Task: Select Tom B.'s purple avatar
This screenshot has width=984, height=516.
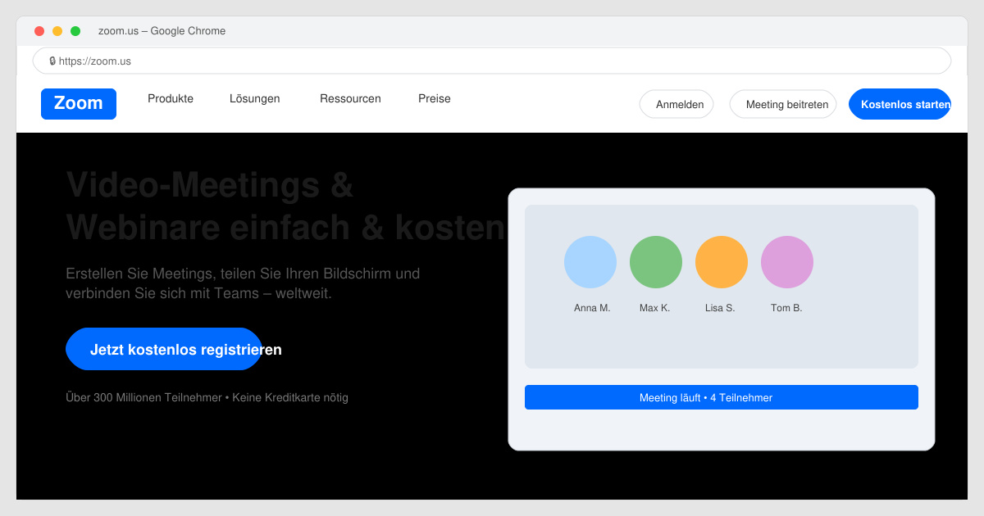Action: click(787, 262)
